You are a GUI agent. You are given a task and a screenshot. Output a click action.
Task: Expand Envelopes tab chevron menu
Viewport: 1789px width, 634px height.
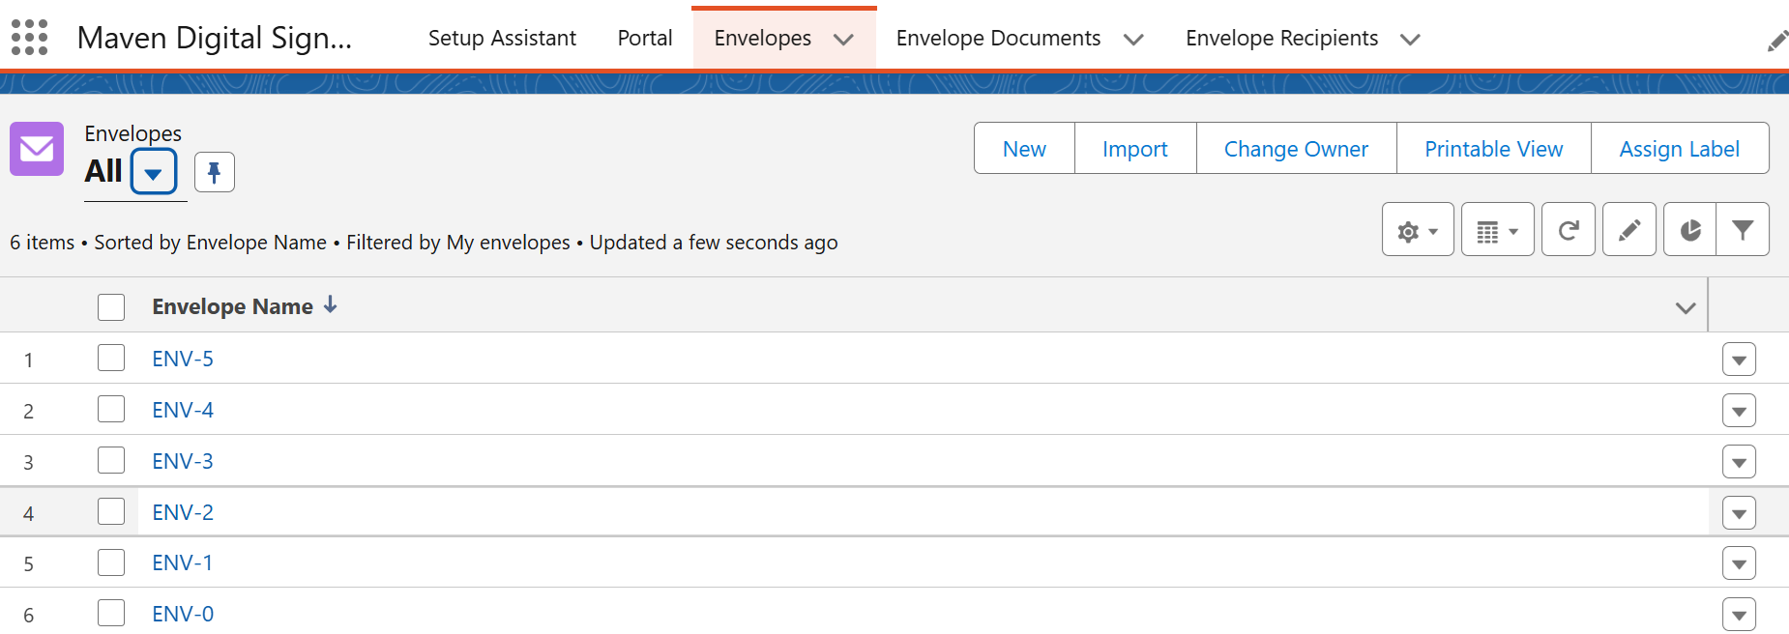(x=843, y=40)
